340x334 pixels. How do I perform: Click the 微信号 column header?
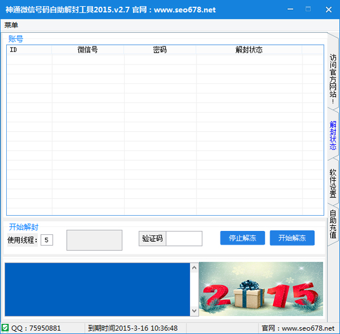coord(87,50)
